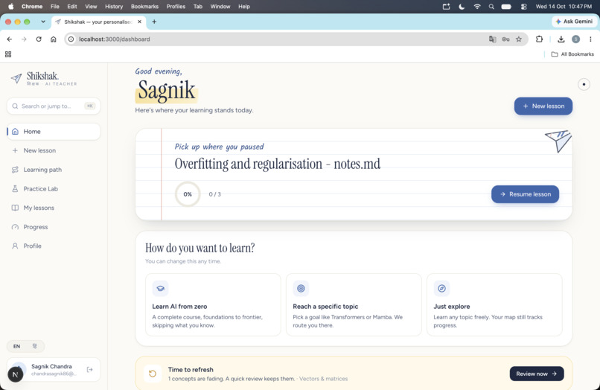Open the History menu
This screenshot has width=600, height=390.
(114, 7)
